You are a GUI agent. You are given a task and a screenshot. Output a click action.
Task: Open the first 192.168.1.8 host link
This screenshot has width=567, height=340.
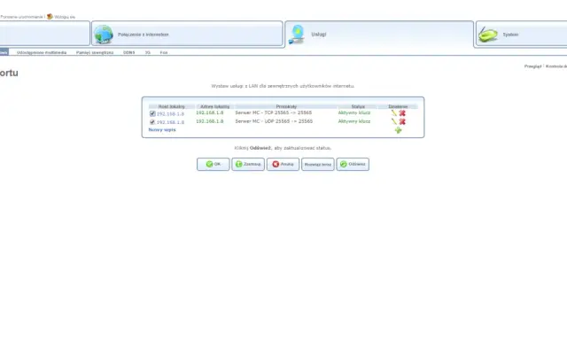click(170, 114)
